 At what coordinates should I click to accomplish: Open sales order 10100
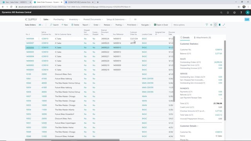click(29, 74)
